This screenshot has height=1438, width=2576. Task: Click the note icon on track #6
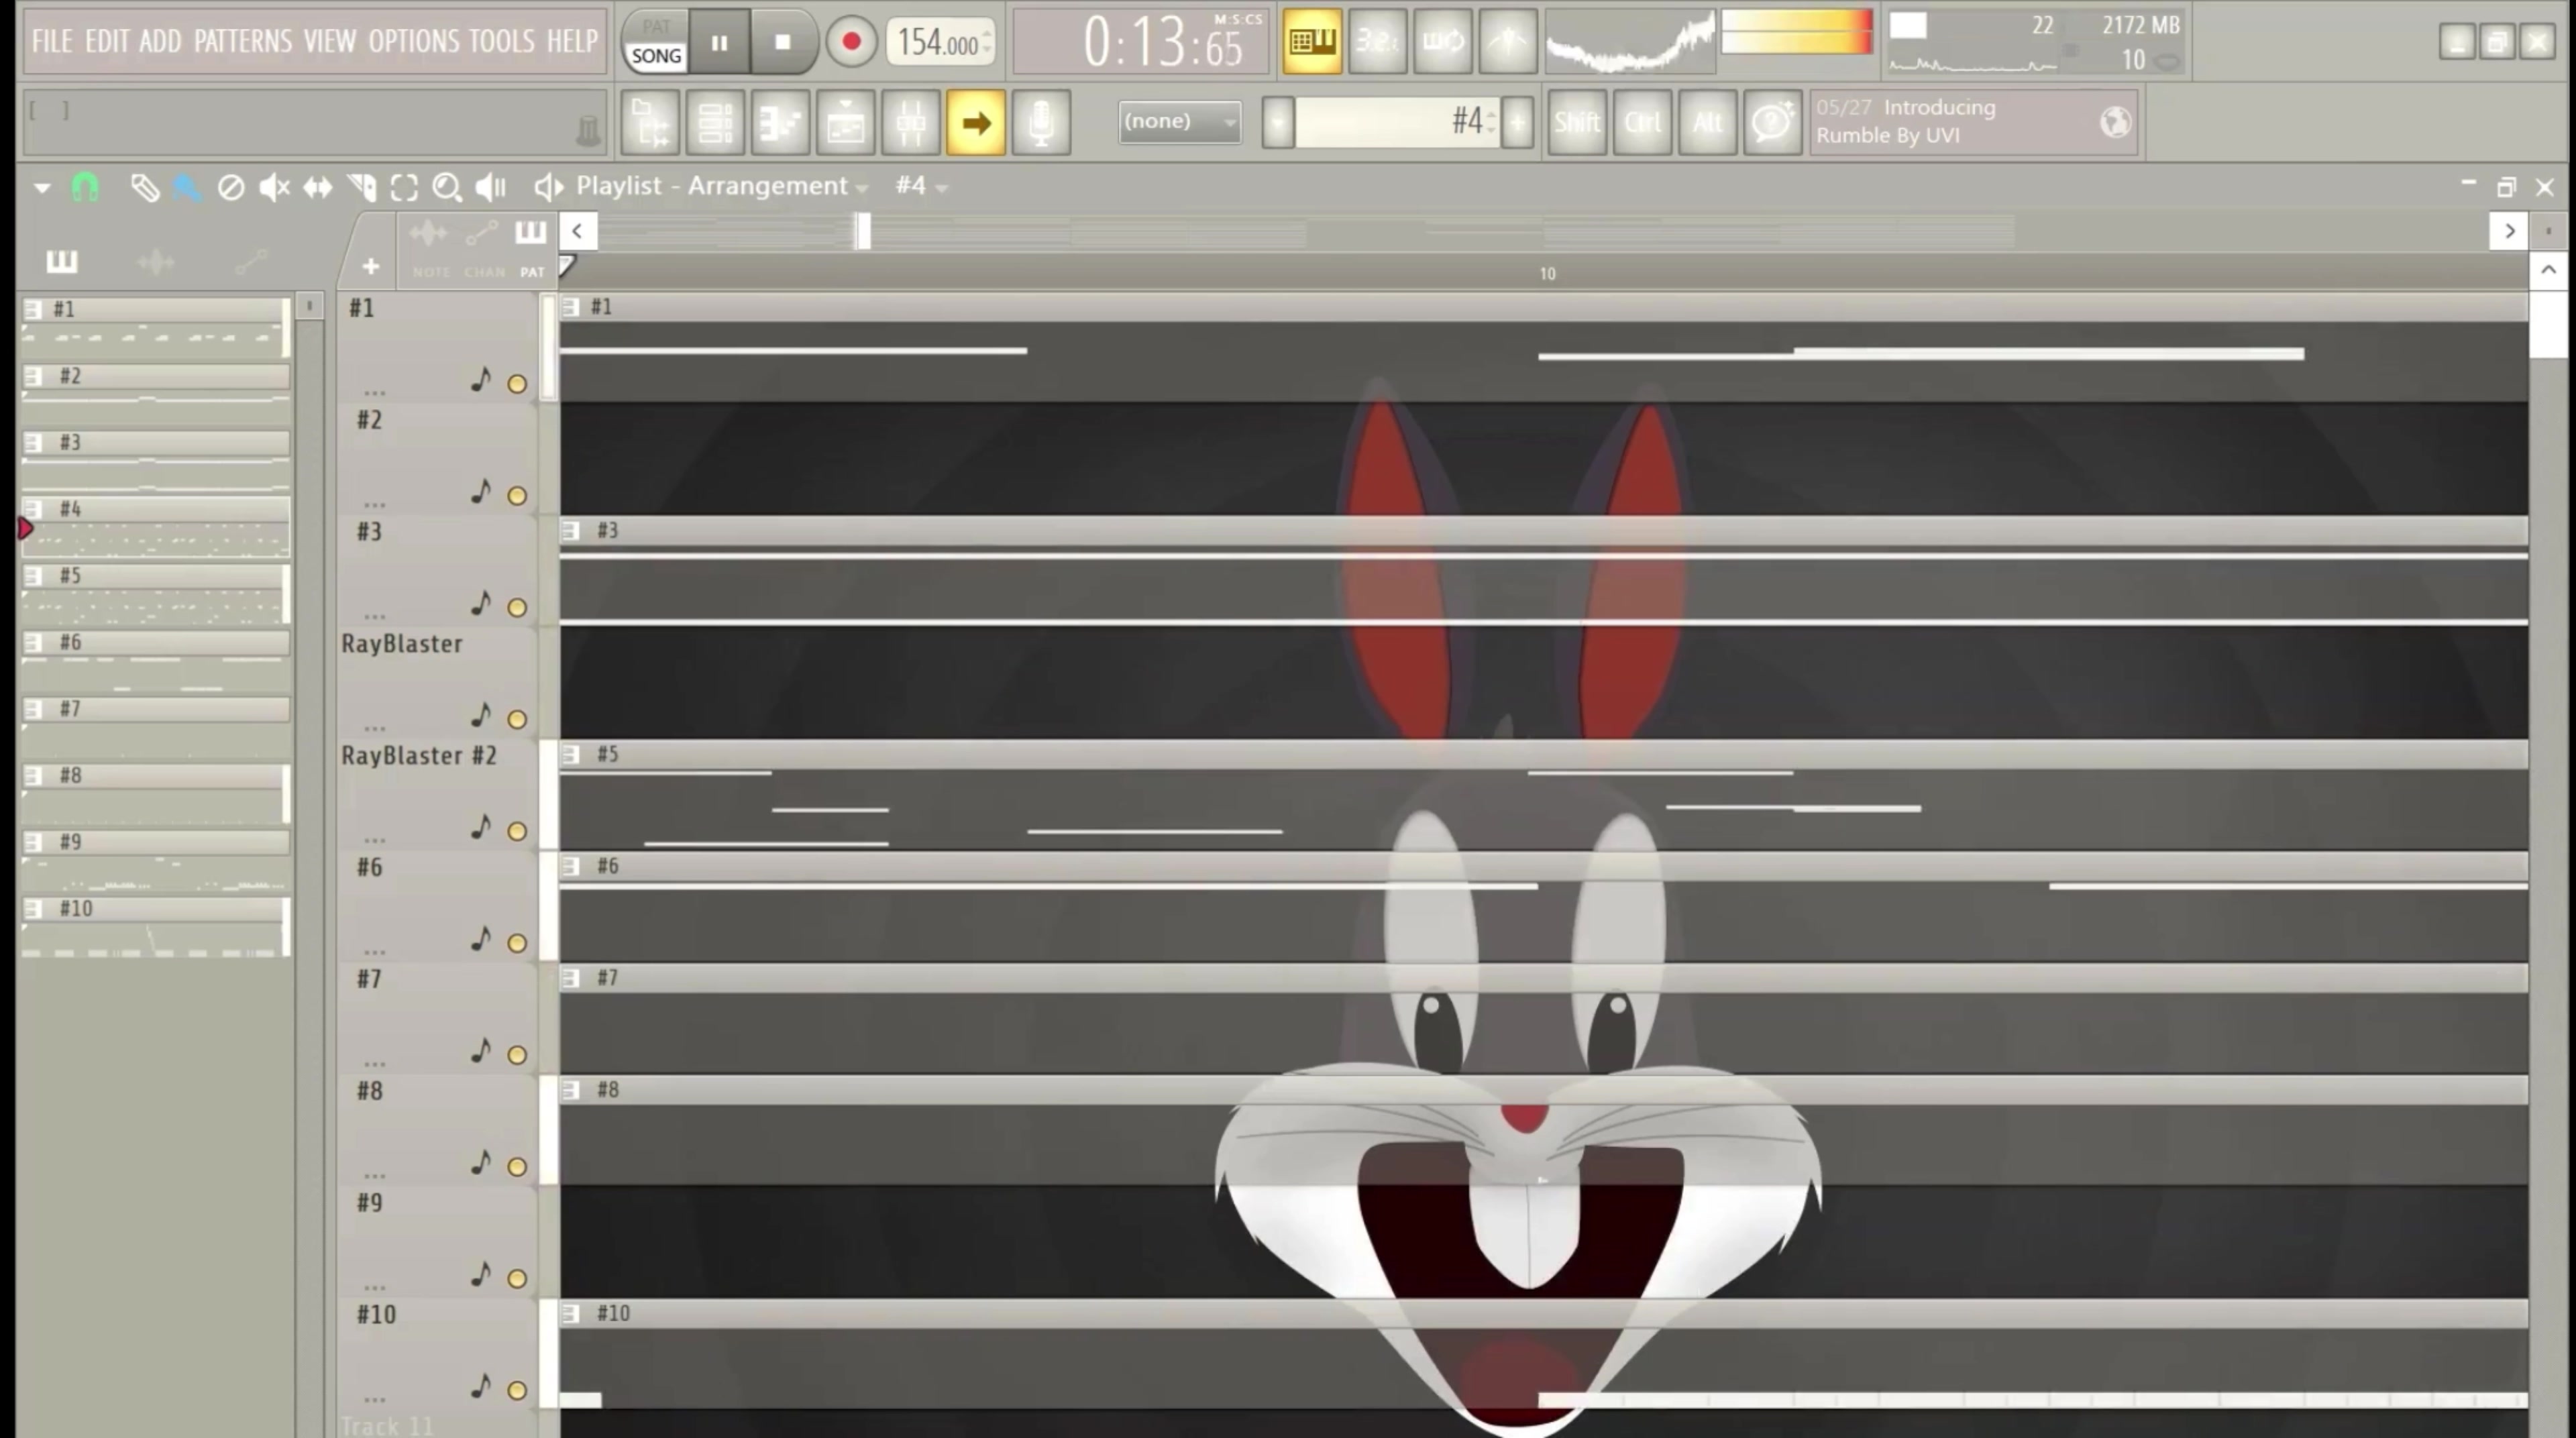coord(481,938)
